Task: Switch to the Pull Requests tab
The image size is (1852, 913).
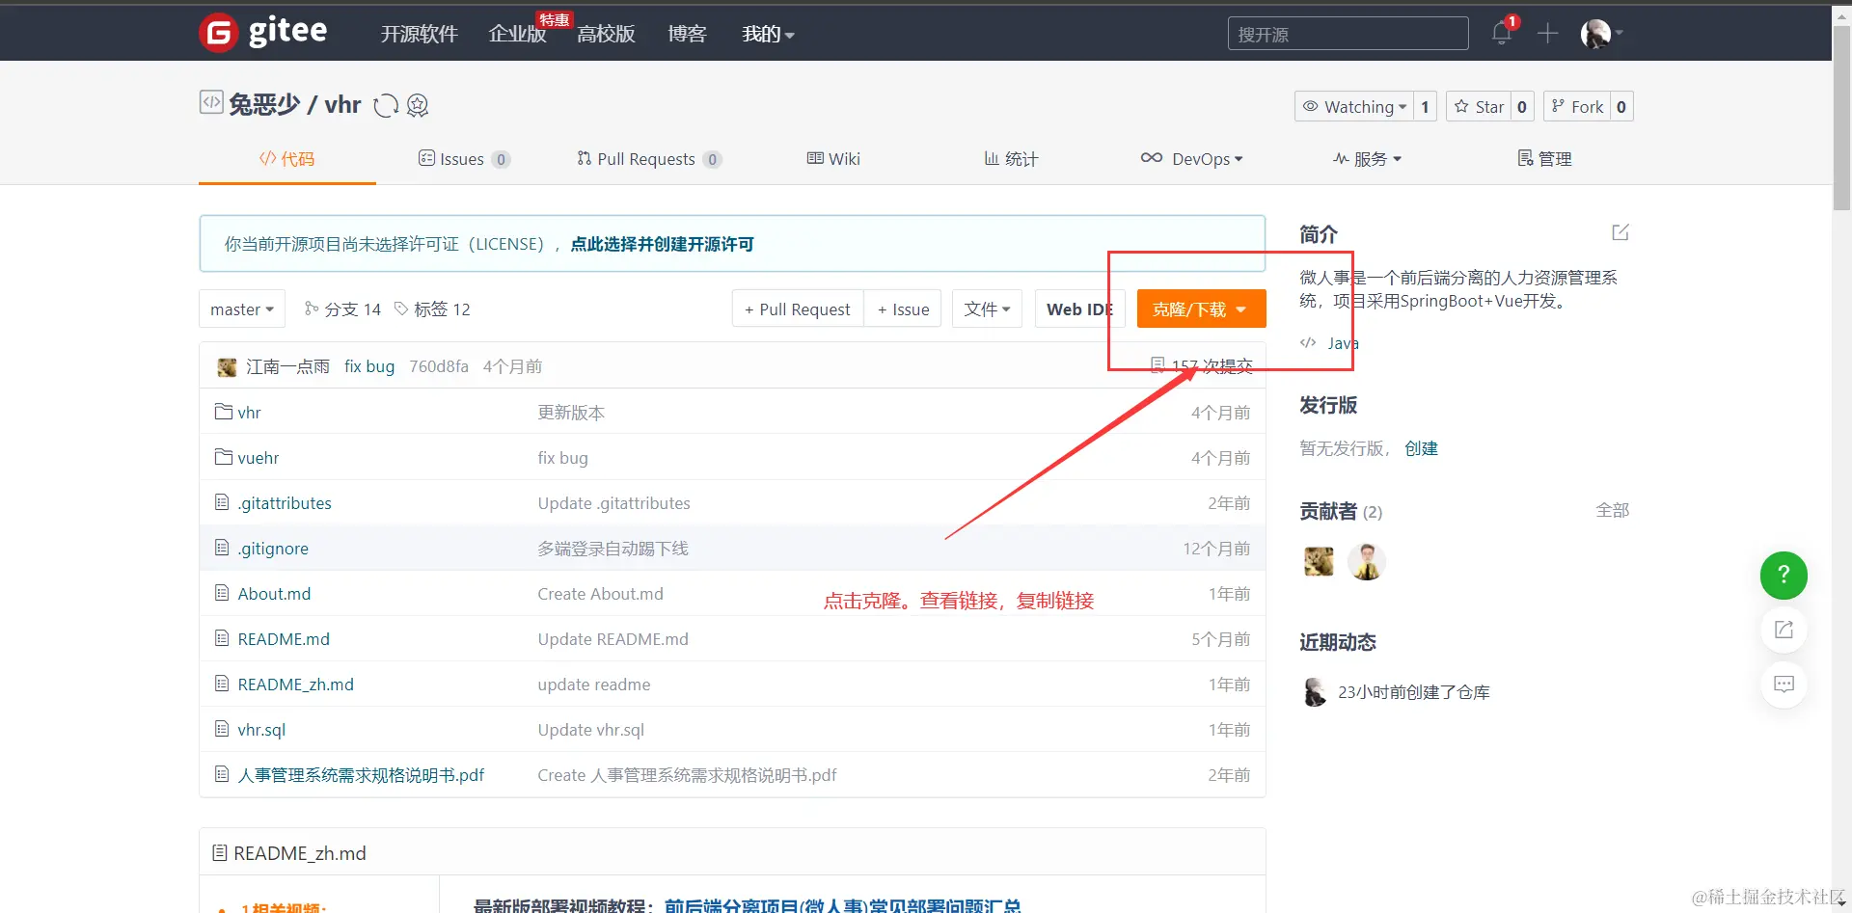Action: 648,159
